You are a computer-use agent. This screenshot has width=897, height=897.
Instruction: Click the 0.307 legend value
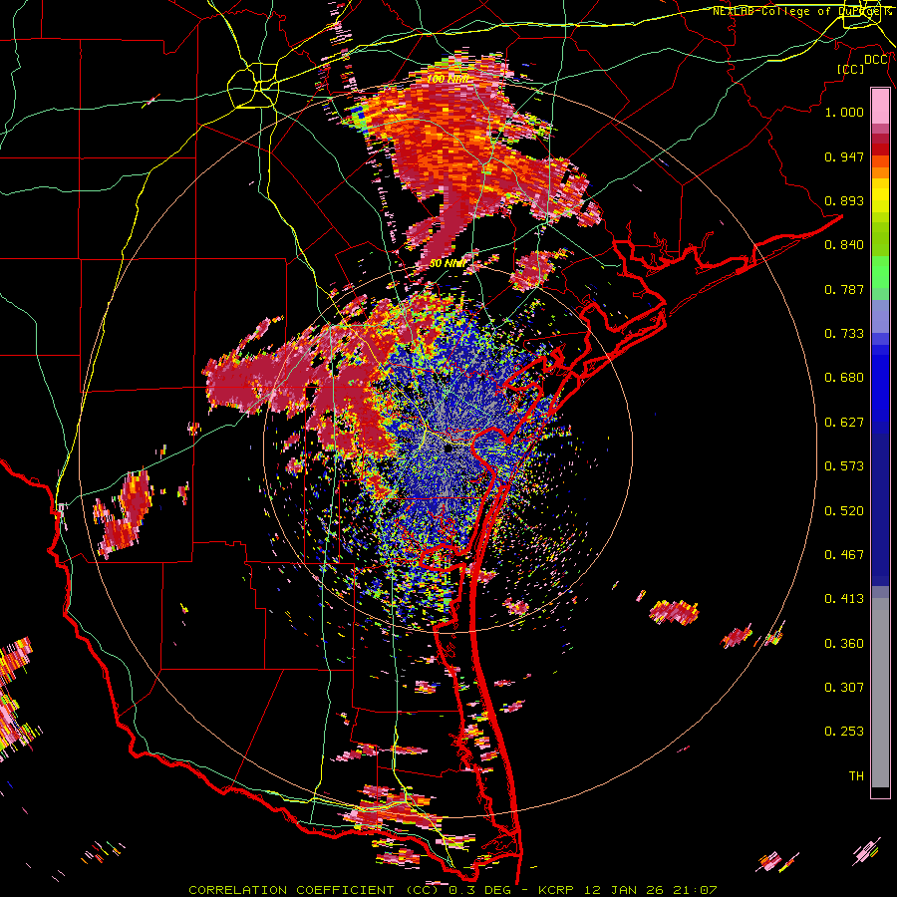tap(844, 687)
